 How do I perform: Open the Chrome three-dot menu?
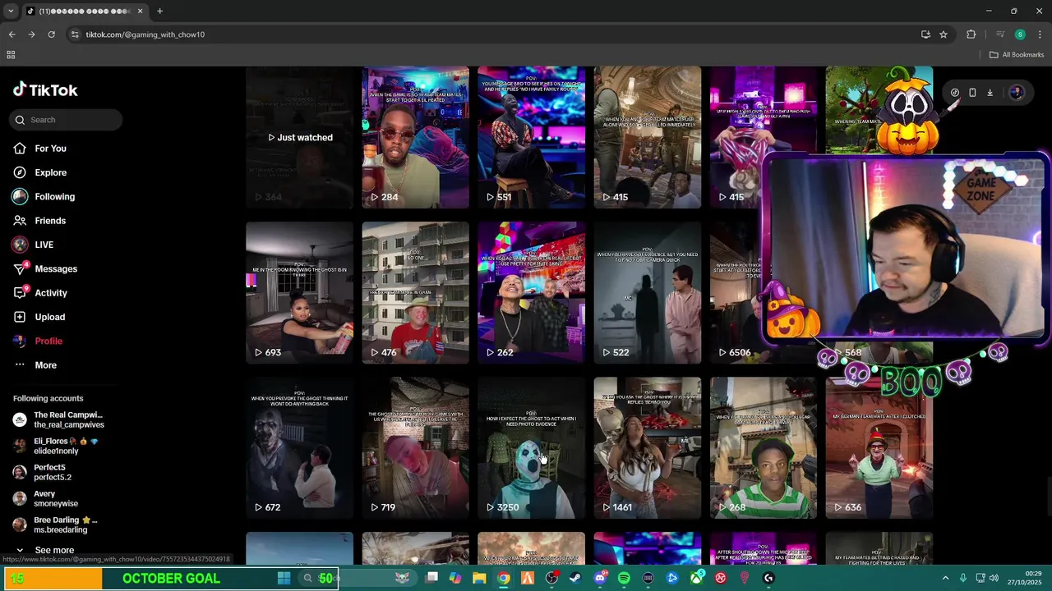tap(1040, 34)
